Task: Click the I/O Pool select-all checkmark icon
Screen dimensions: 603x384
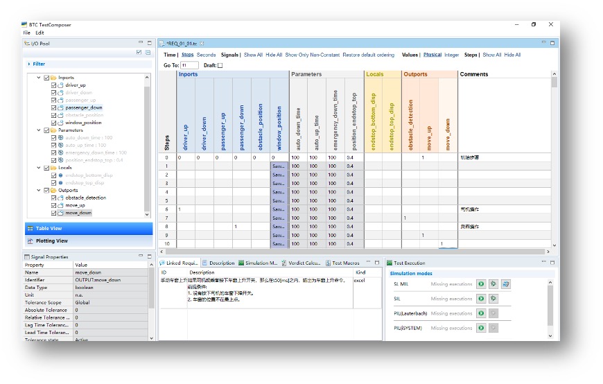Action: tap(139, 52)
